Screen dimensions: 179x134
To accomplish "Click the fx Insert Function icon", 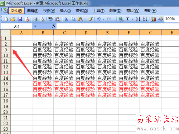I will (54, 26).
